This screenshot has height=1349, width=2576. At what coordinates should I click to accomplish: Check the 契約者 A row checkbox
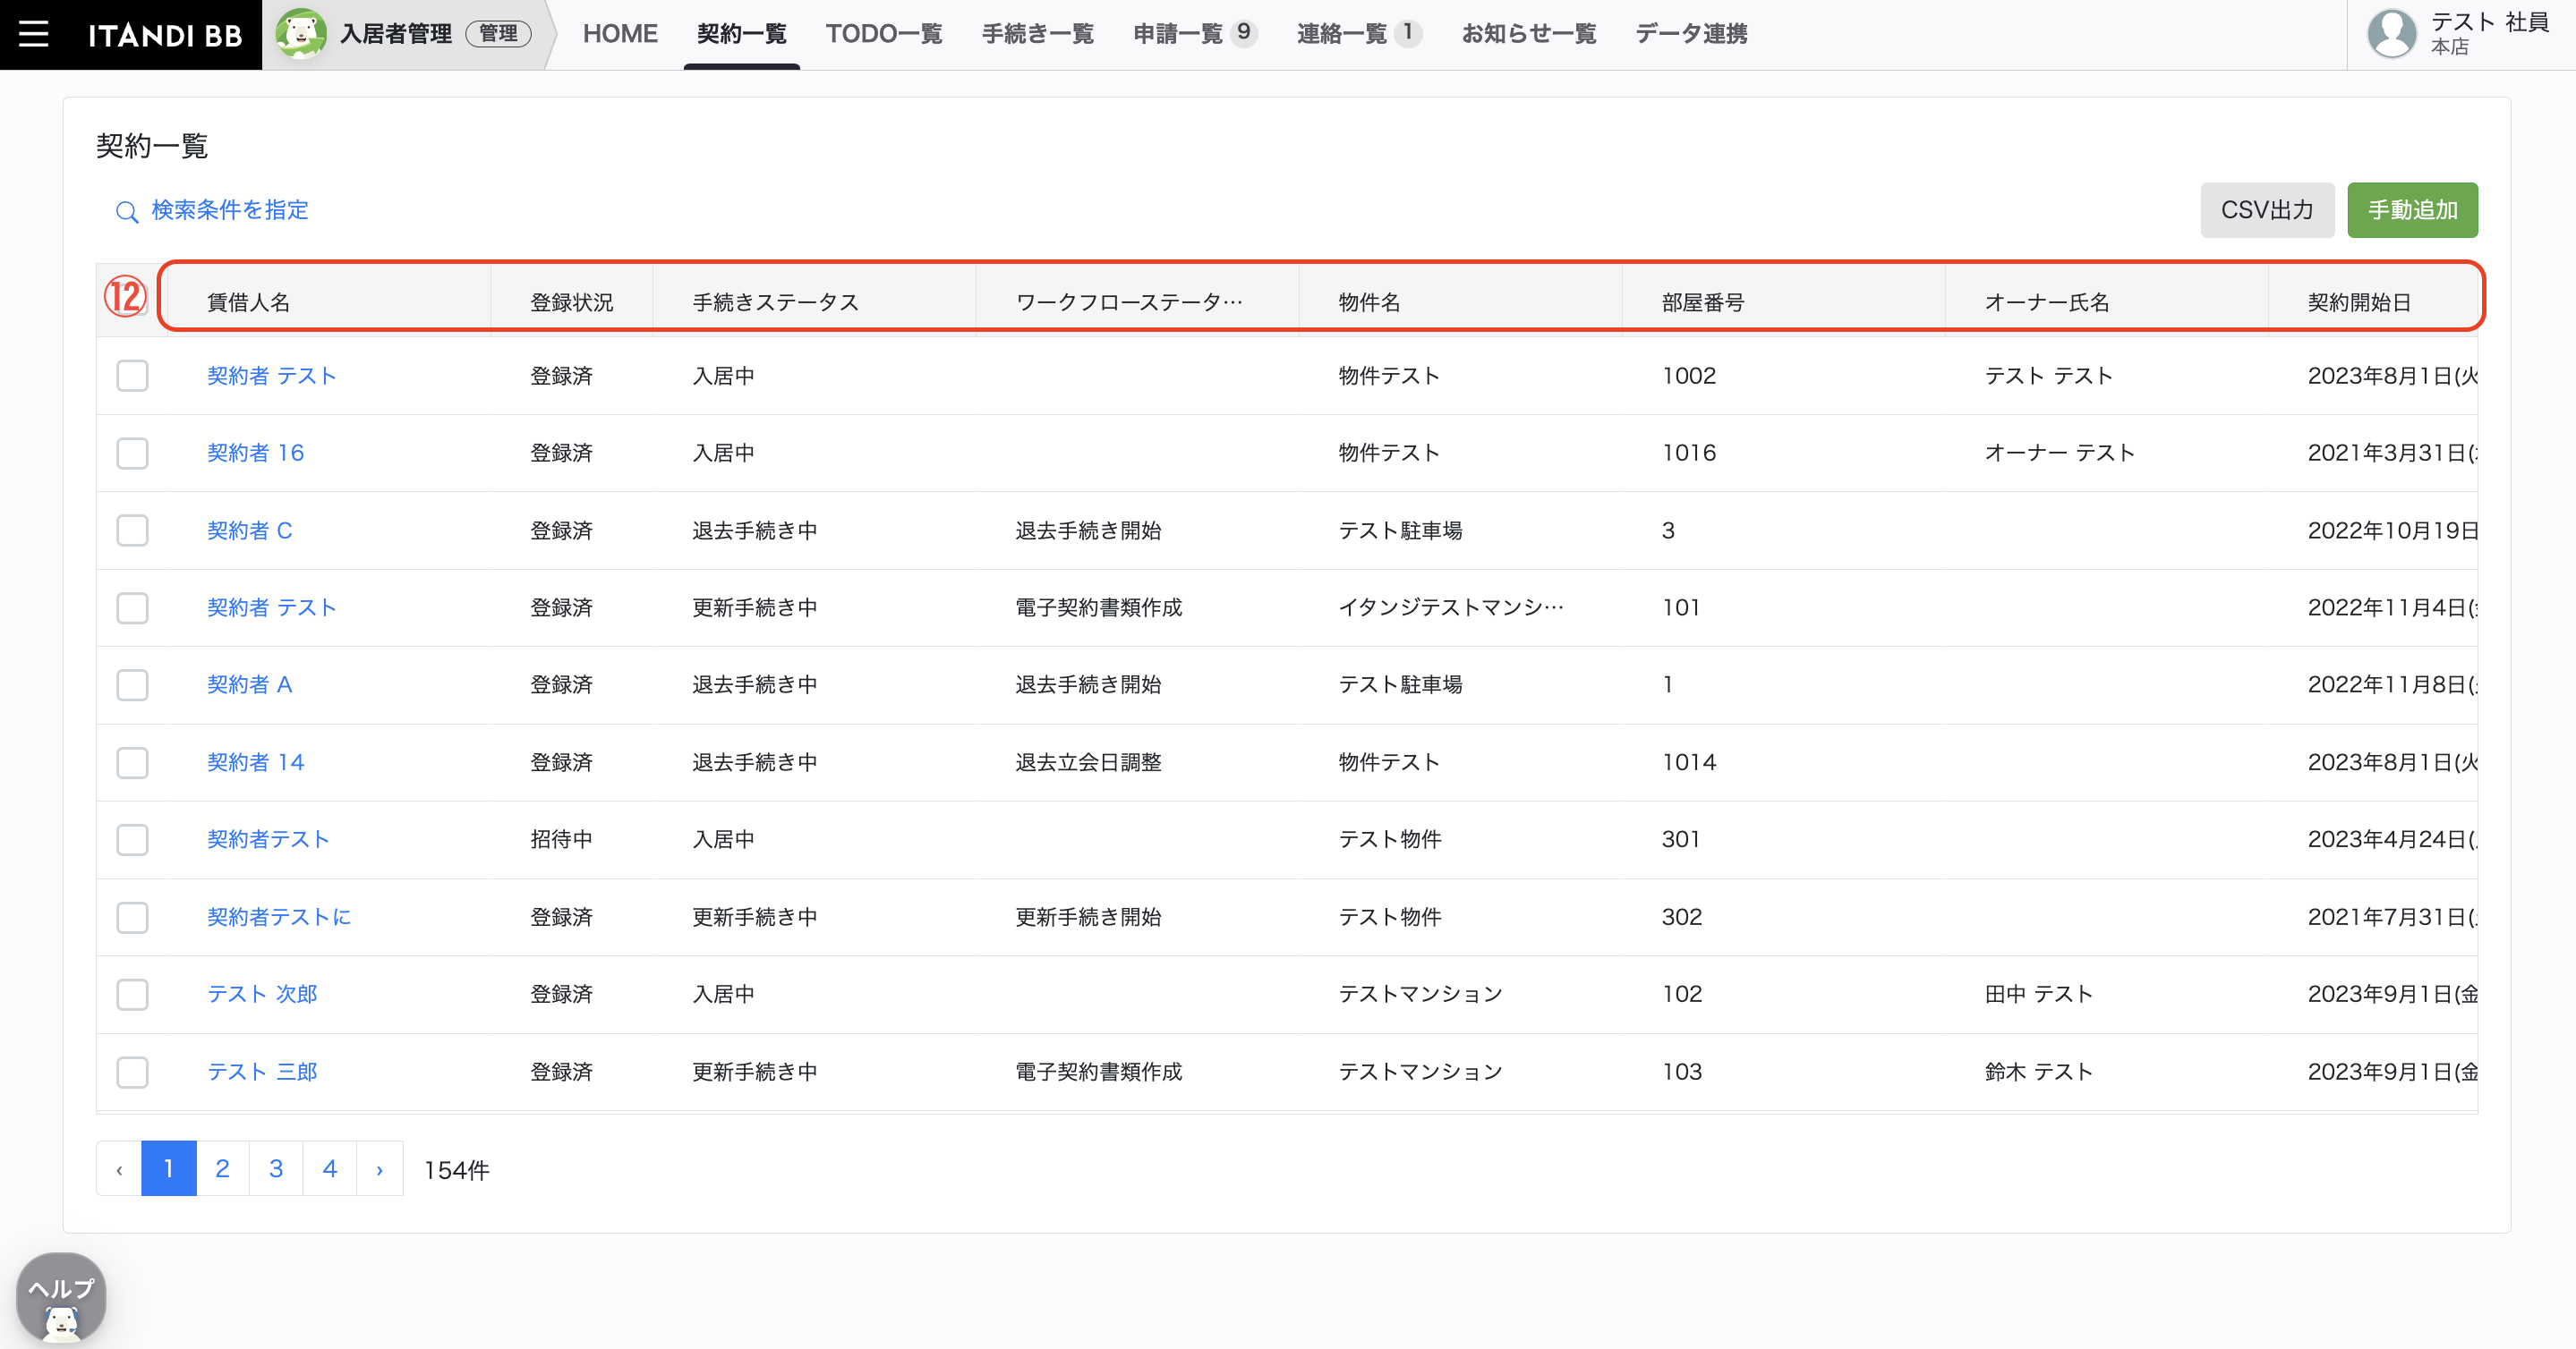pos(132,685)
